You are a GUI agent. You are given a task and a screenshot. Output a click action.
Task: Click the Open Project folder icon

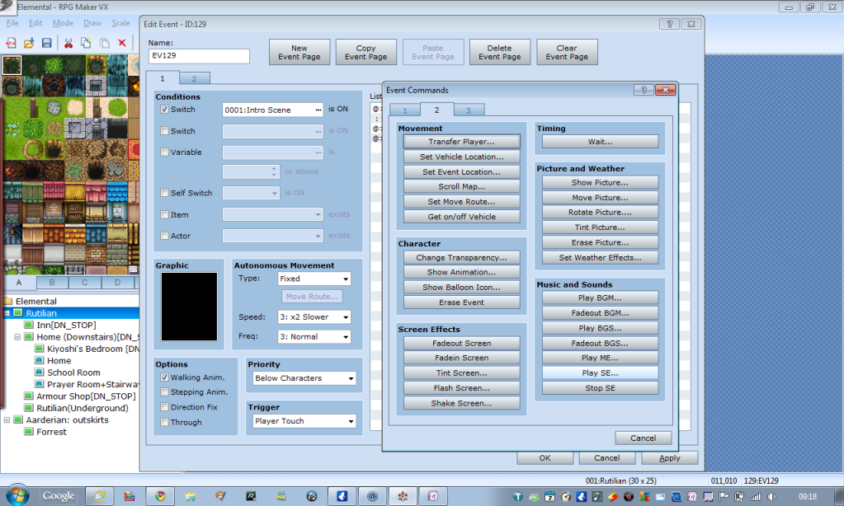pos(29,43)
